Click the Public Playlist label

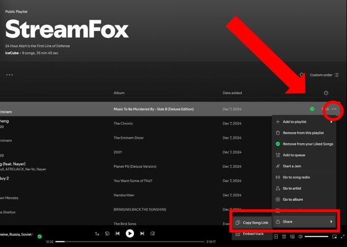point(16,12)
